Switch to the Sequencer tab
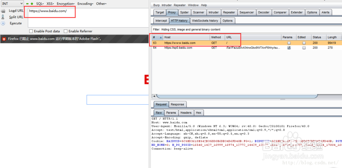342x168 pixels. click(x=247, y=12)
